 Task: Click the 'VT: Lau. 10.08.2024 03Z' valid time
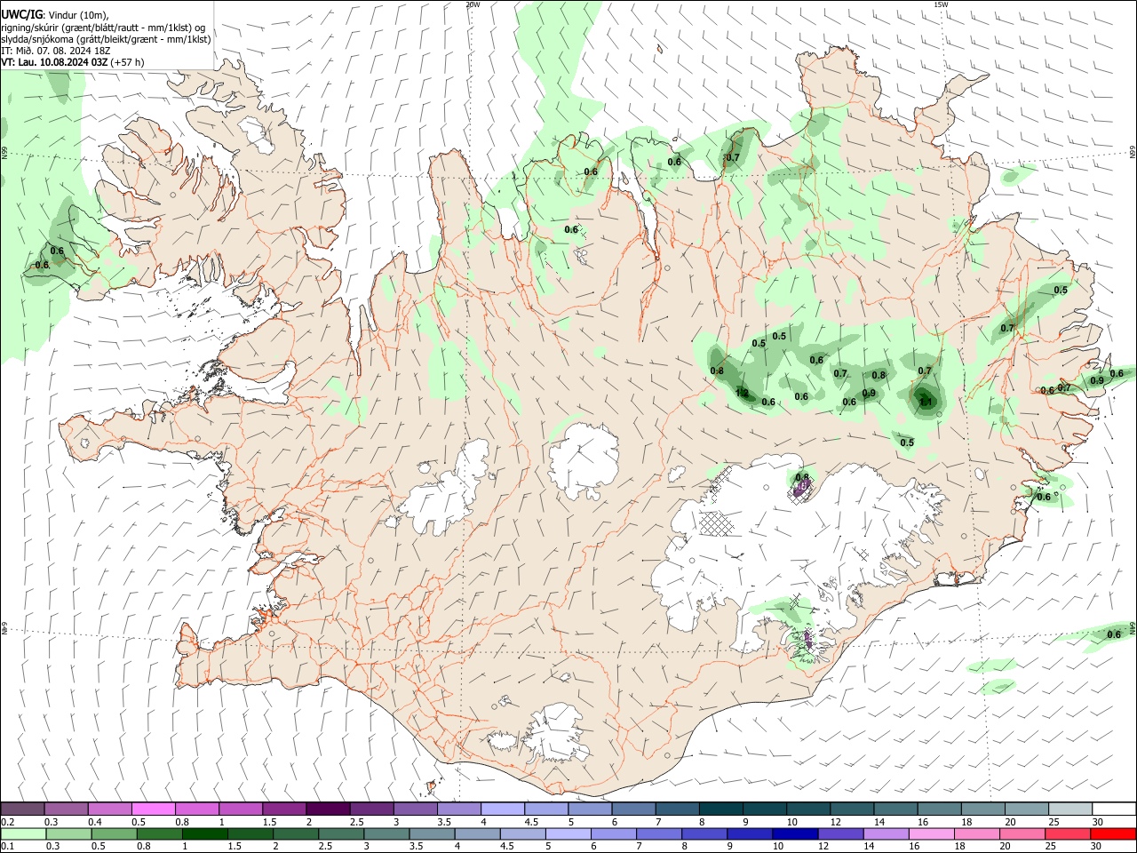(x=54, y=62)
